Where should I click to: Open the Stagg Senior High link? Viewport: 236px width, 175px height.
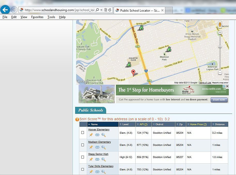98,154
